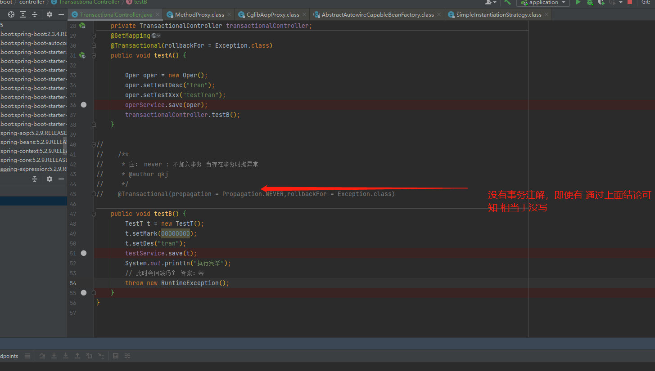Collapse testB method fold marker line 47
The height and width of the screenshot is (371, 655).
[x=94, y=214]
